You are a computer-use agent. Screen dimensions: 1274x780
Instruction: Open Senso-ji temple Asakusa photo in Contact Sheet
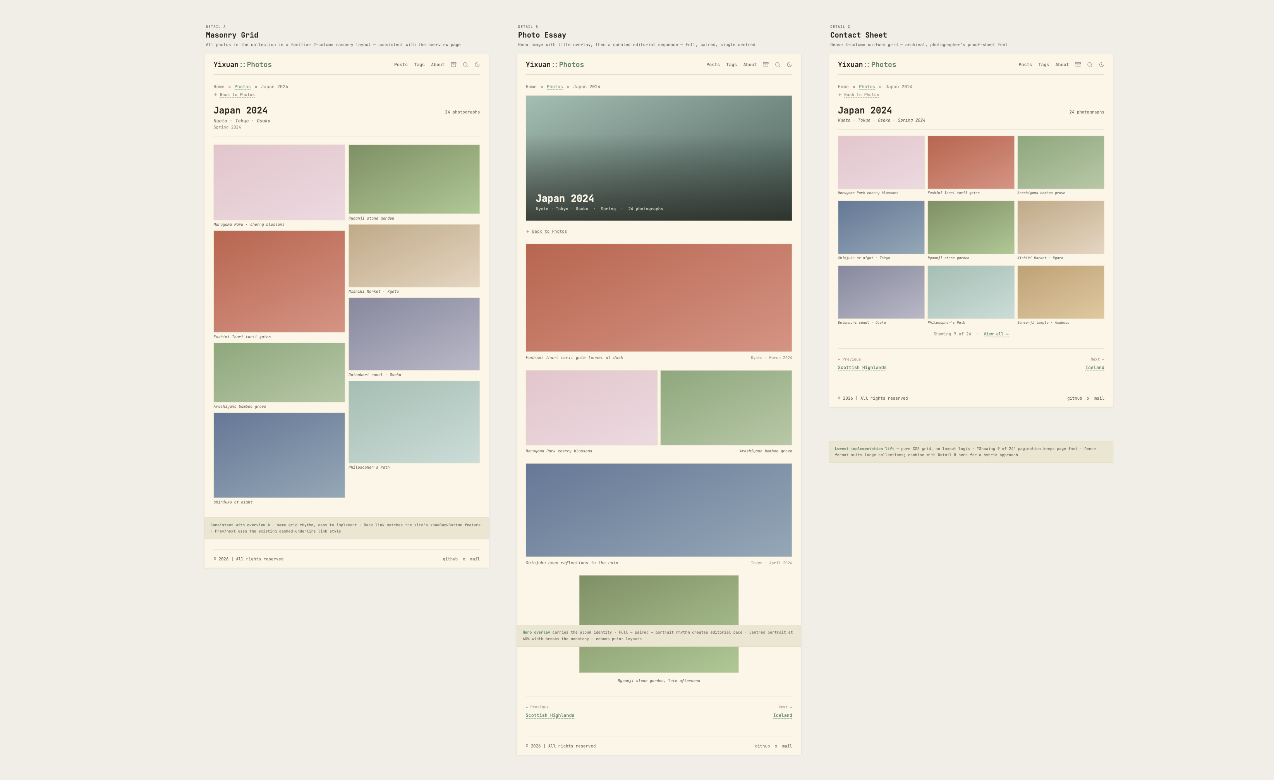1061,292
